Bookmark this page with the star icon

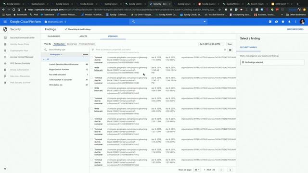(219, 10)
